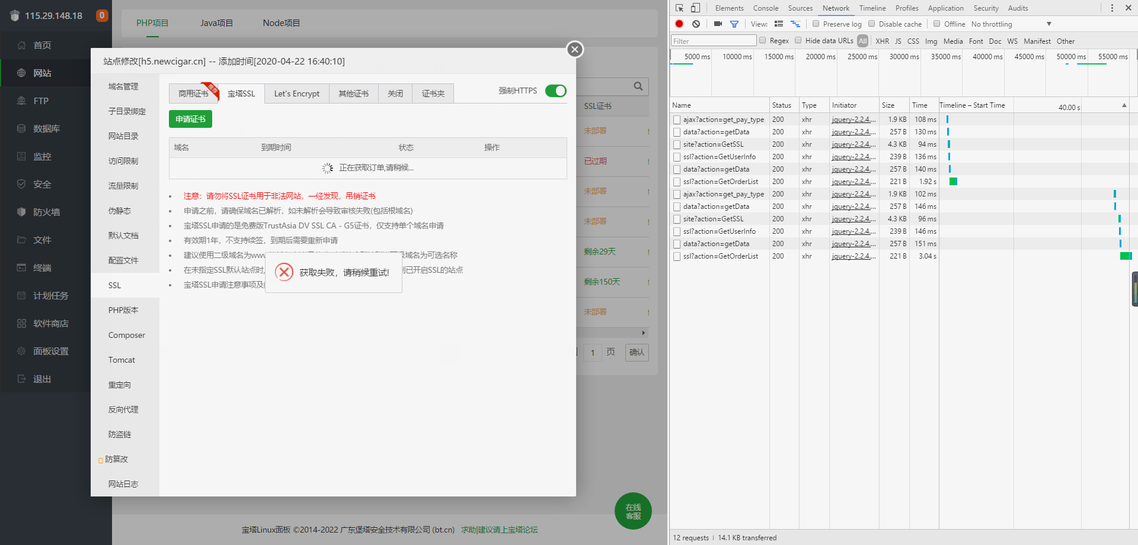Click the shield icon for 安全

click(21, 184)
